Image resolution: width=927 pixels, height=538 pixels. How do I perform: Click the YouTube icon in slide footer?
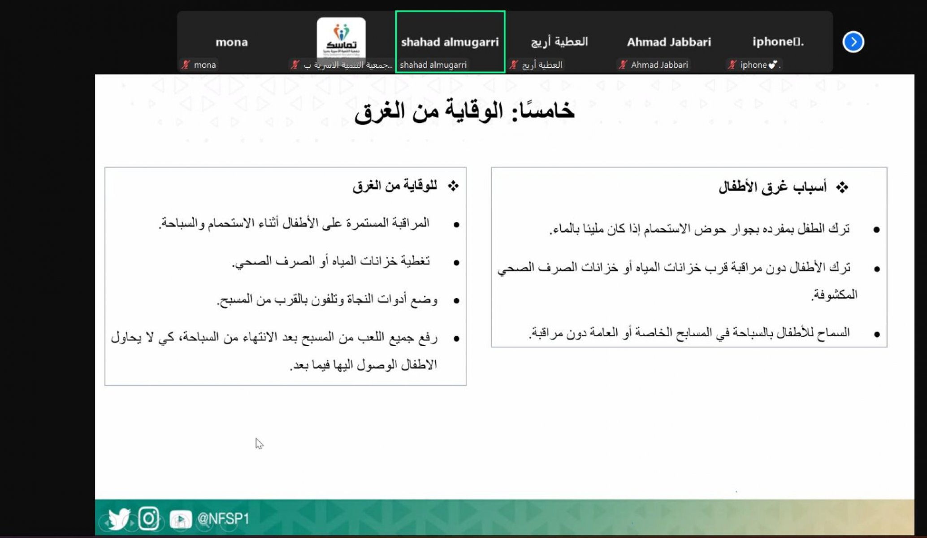tap(181, 519)
